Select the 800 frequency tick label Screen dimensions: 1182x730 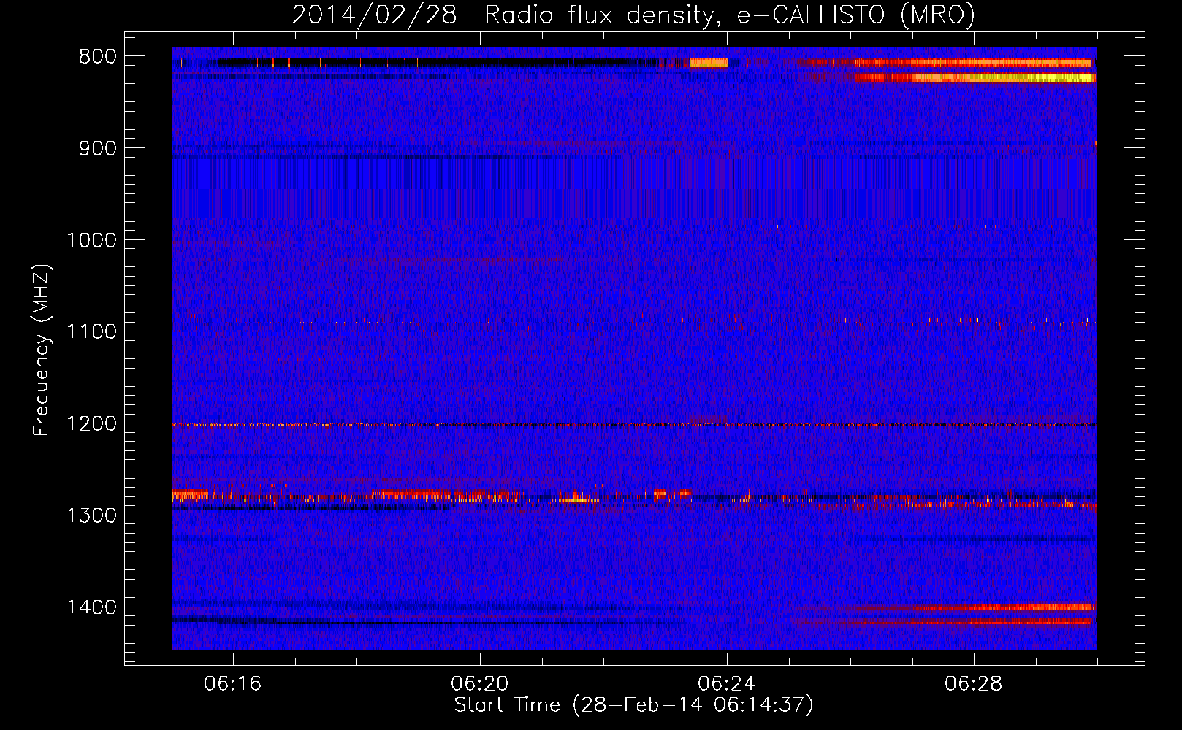(98, 57)
